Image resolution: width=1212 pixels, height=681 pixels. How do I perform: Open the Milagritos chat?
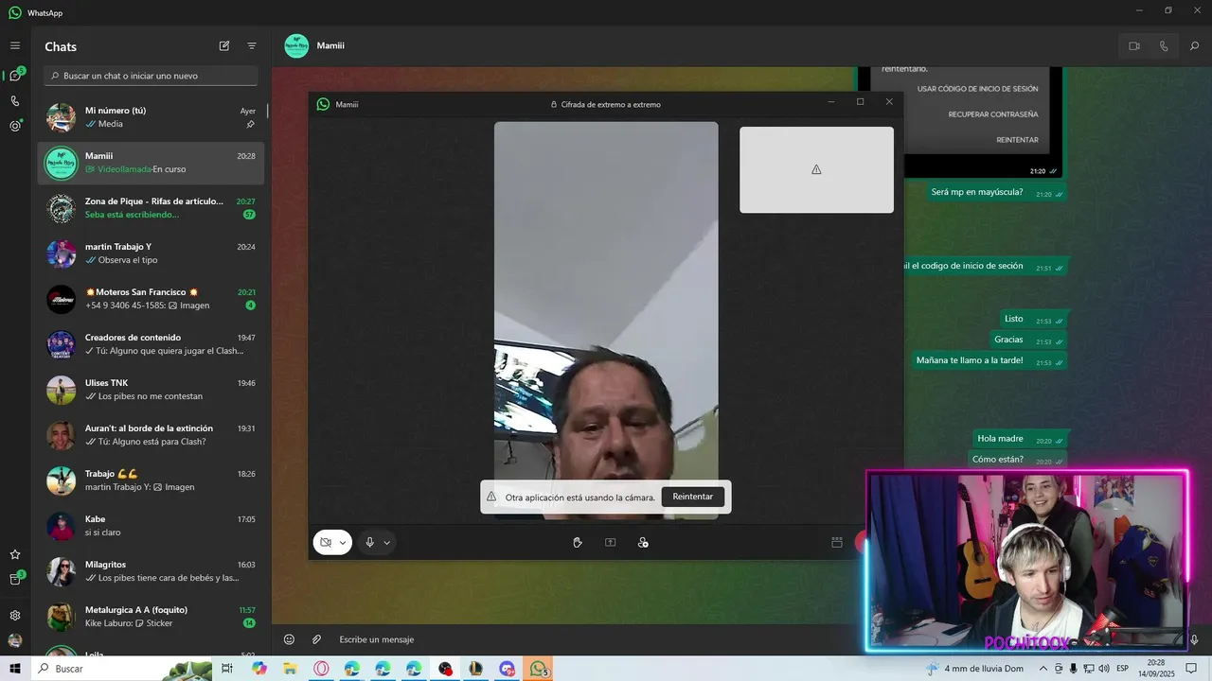pos(151,571)
